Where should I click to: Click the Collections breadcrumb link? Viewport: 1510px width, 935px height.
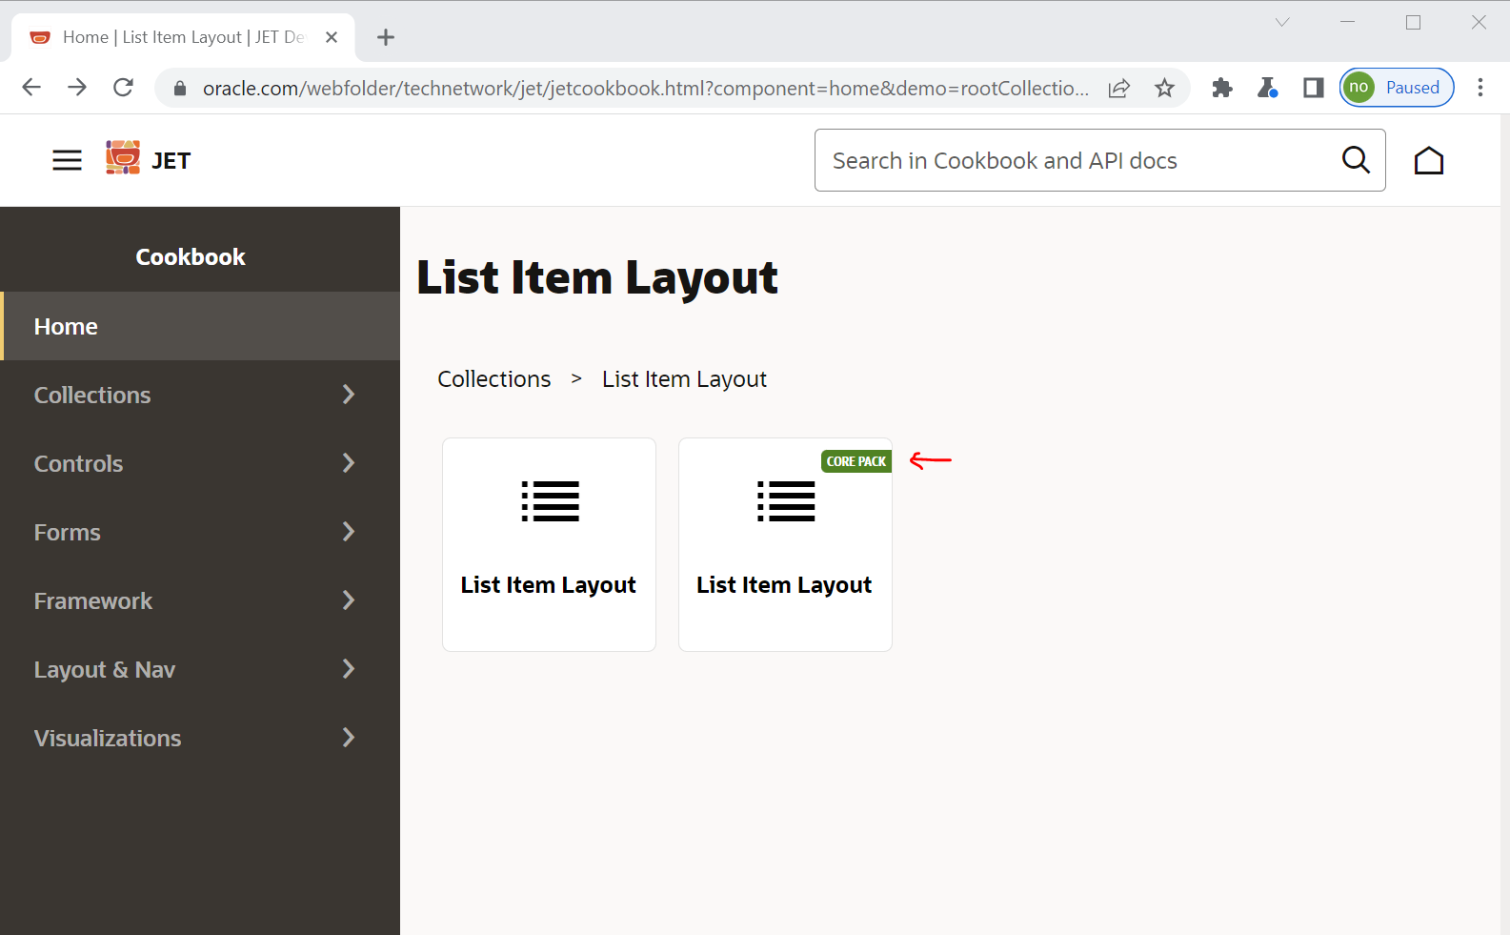(493, 379)
